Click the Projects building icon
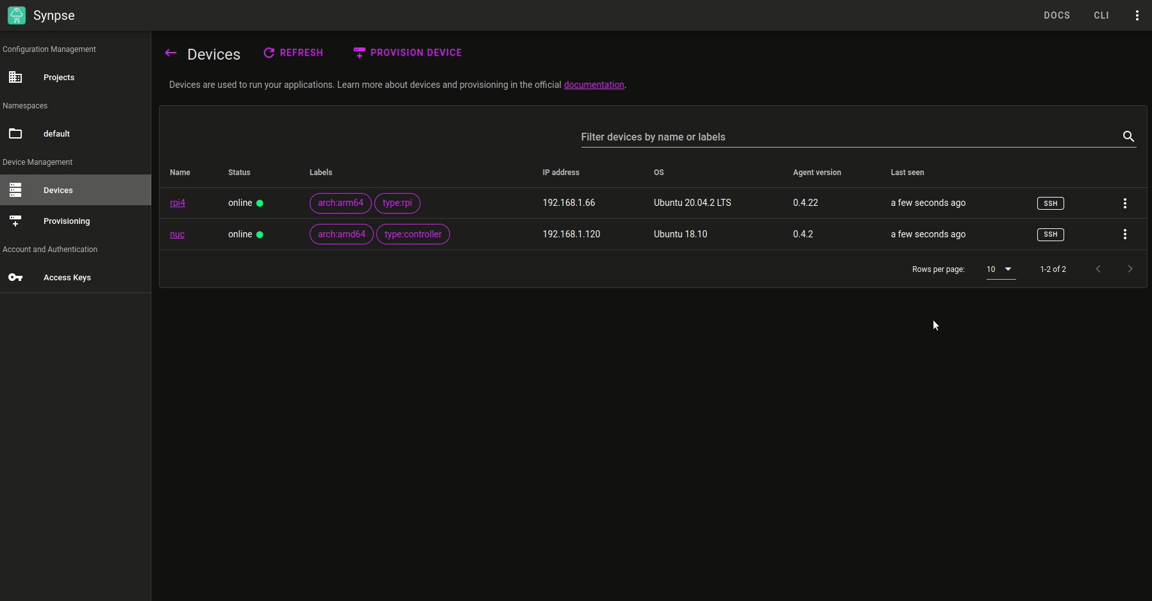The width and height of the screenshot is (1152, 601). click(x=15, y=78)
